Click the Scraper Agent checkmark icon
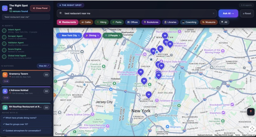256x137 pixels. point(4,37)
